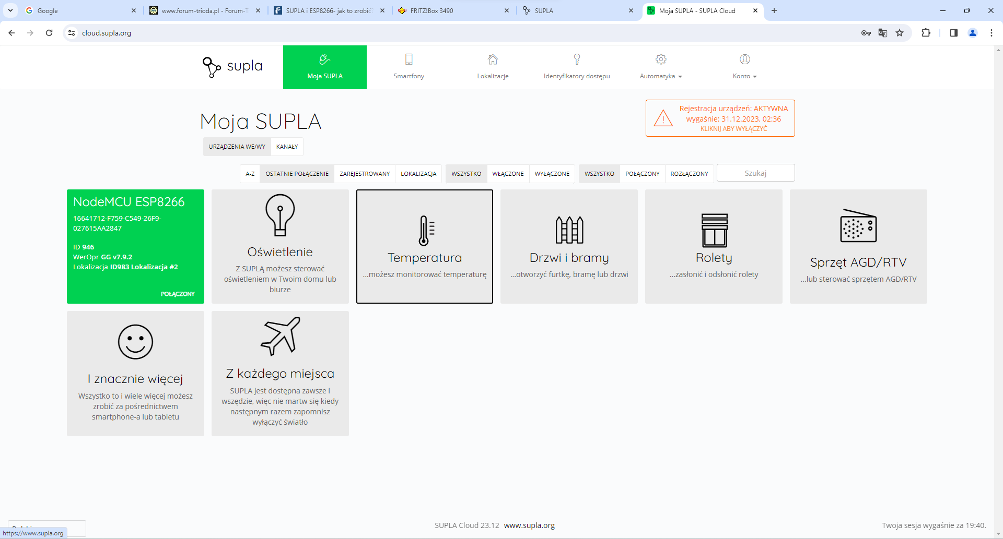1003x539 pixels.
Task: Open the Moja SUPLA navigation item
Action: tap(325, 67)
